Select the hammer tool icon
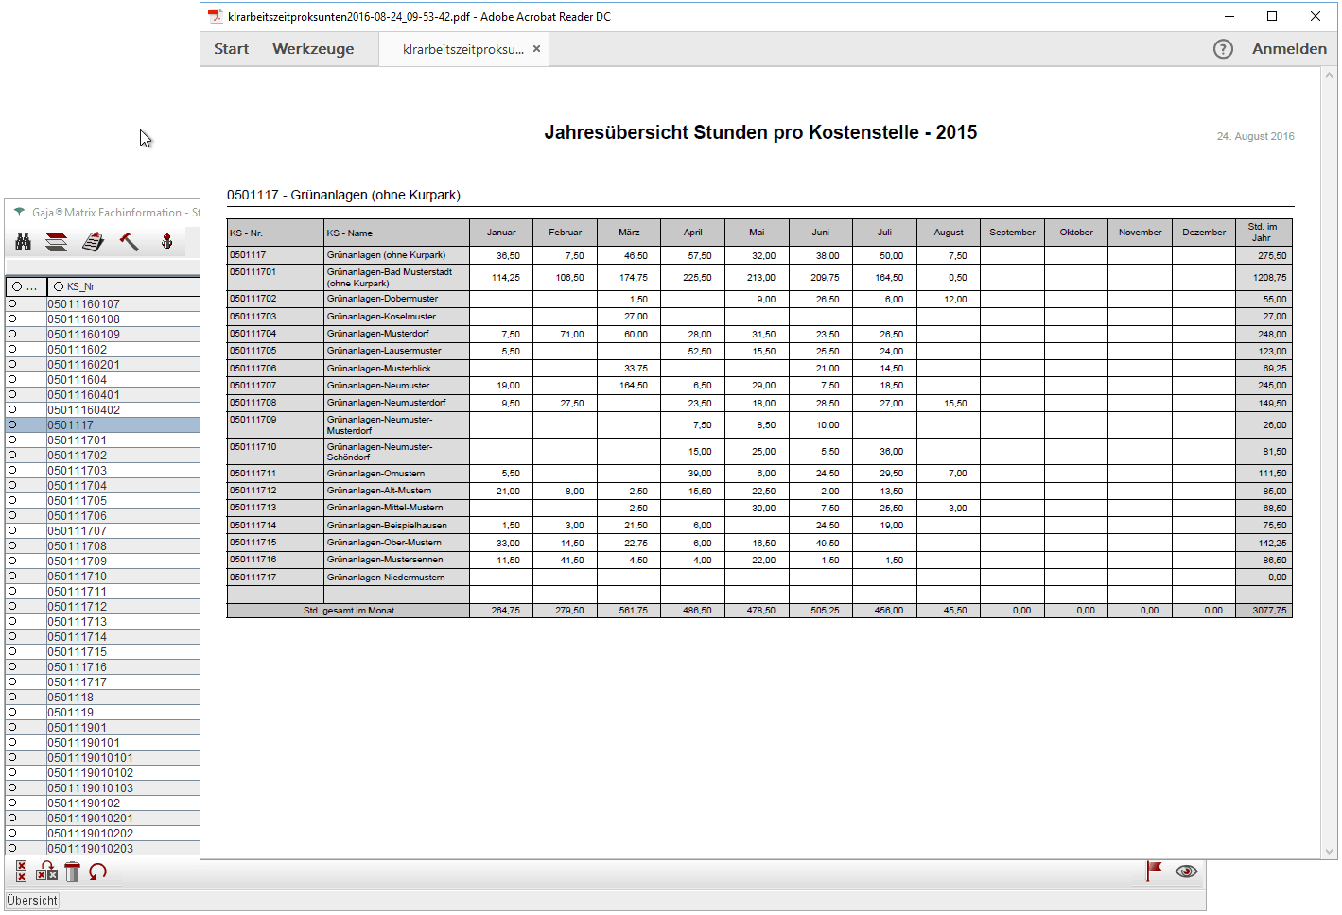Viewport: 1342px width, 915px height. click(x=130, y=242)
